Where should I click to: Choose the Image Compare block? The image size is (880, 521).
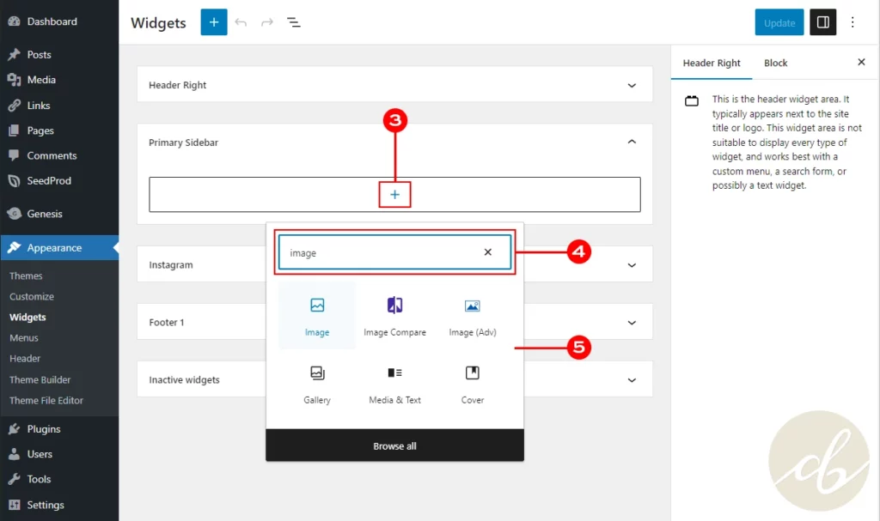[394, 306]
